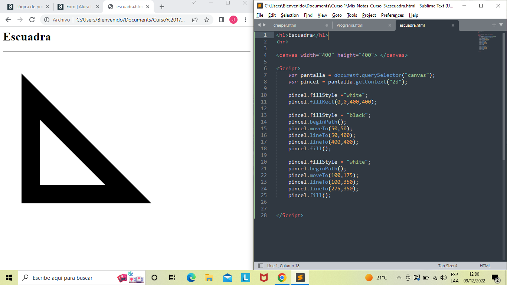
Task: Open File Explorer from taskbar
Action: coord(209,278)
